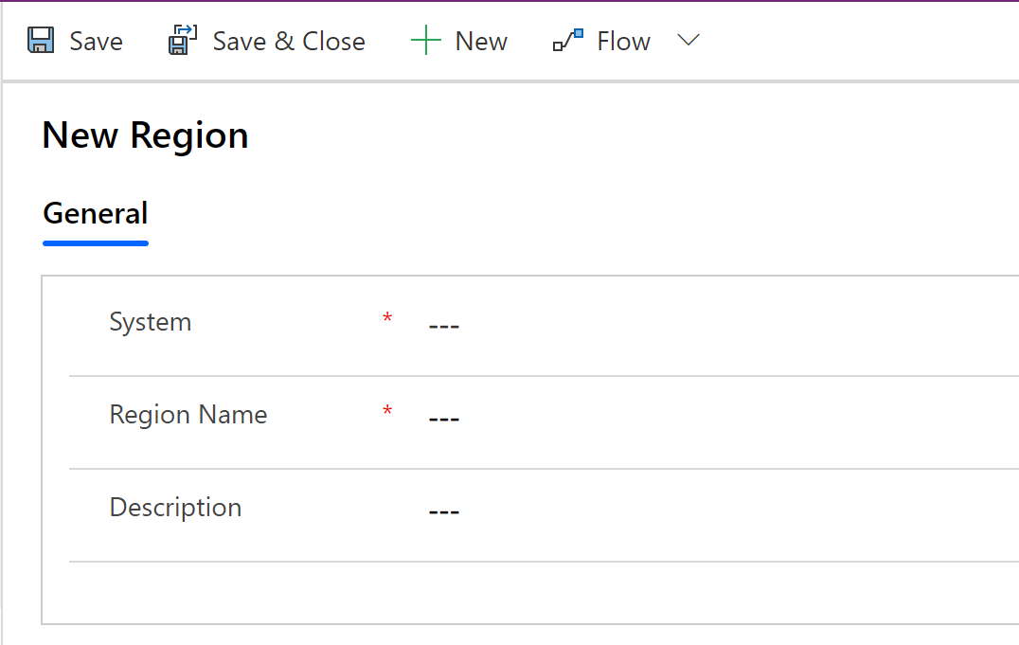
Task: Click the green plus New icon
Action: coord(425,41)
